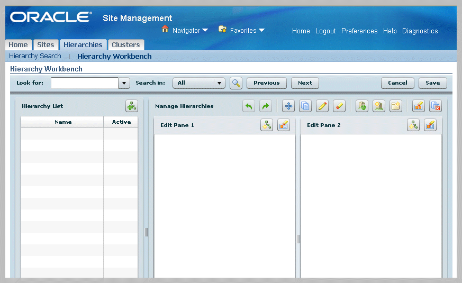Click the close all windows icon with red X

[x=435, y=106]
